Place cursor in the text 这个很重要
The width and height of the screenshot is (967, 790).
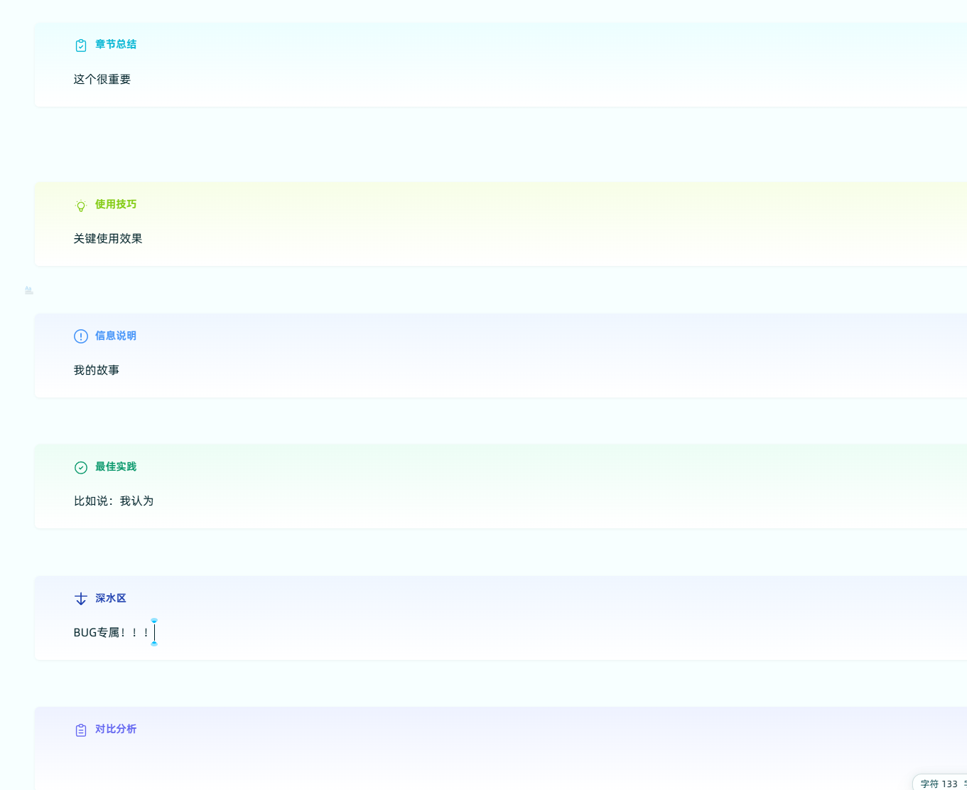click(102, 79)
